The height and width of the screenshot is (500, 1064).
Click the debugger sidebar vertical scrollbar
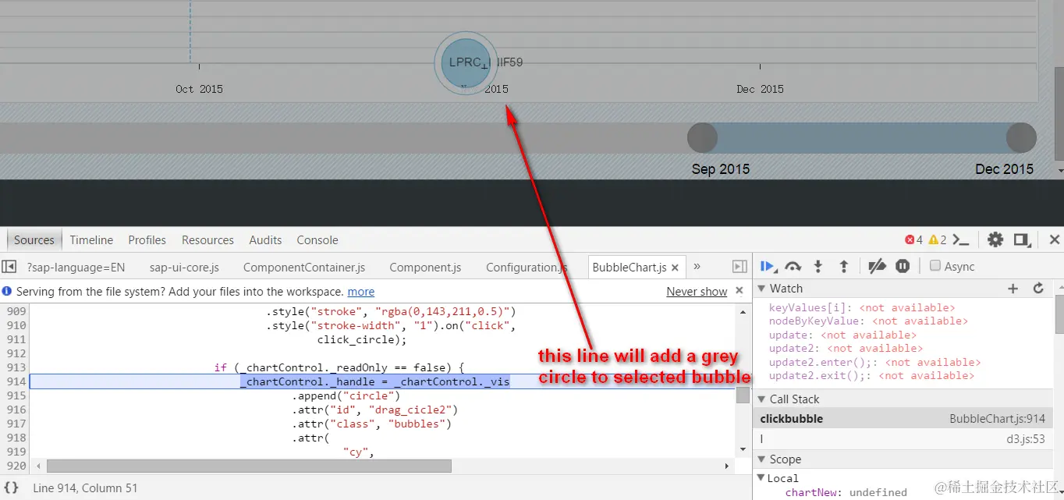(x=1059, y=314)
